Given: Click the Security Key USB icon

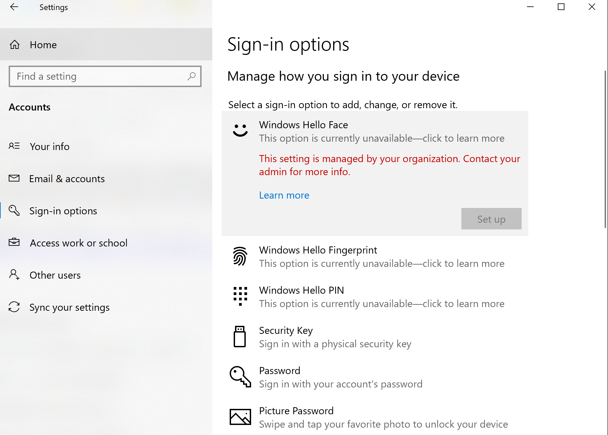Looking at the screenshot, I should tap(240, 337).
